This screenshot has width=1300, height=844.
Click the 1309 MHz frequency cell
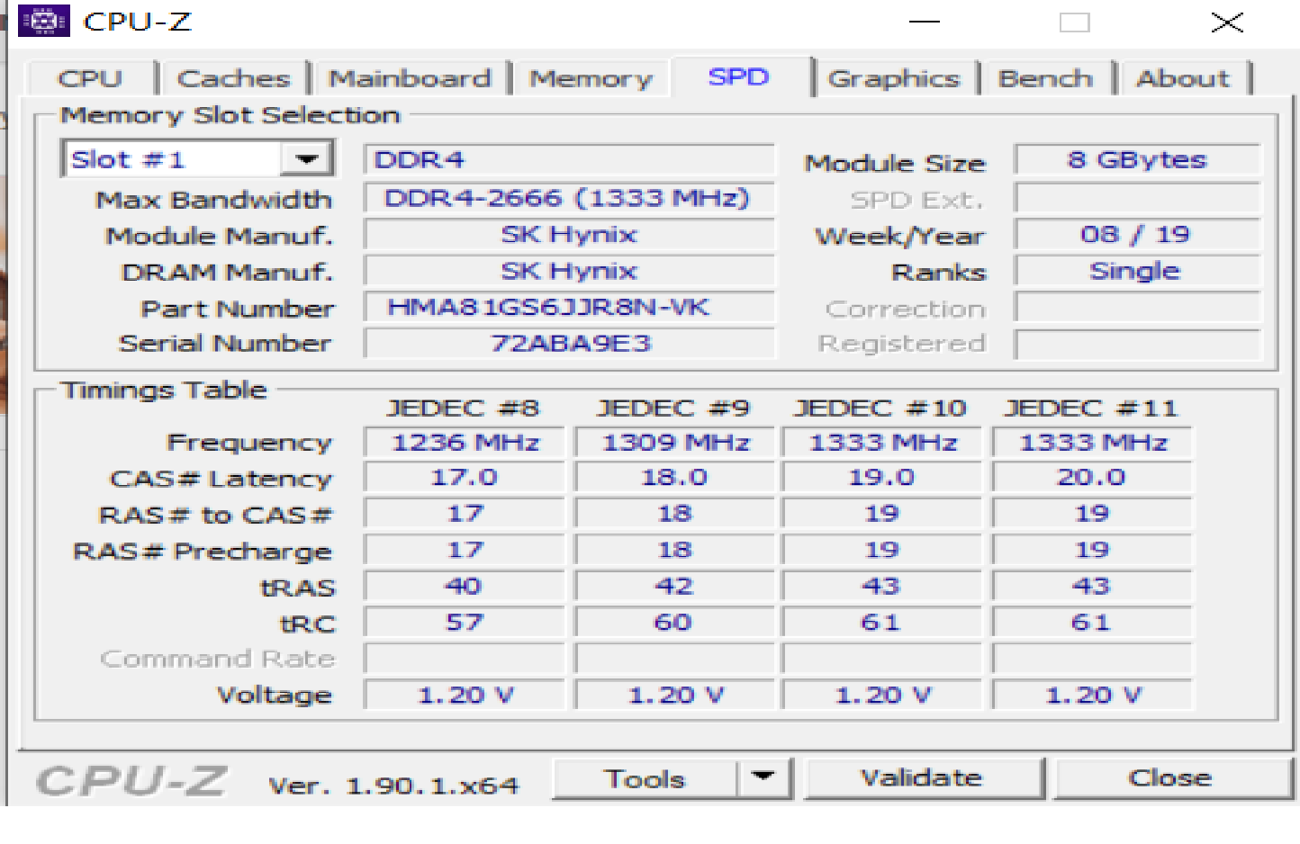675,442
